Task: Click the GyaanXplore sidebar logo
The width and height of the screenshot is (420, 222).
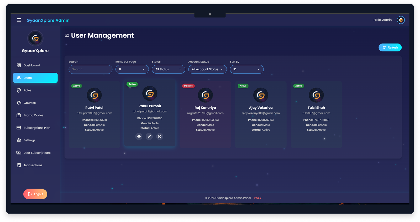Action: click(x=35, y=38)
